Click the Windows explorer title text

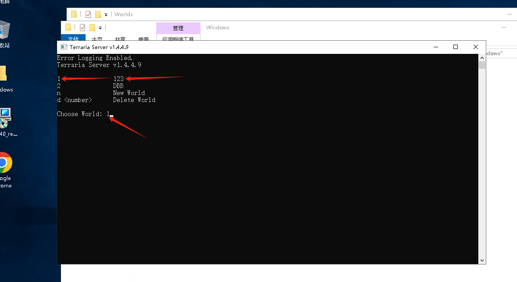218,27
